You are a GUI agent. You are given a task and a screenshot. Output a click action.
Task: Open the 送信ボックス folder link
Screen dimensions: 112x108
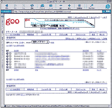click(x=81, y=39)
